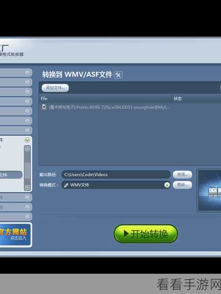Collapse the open sidebar section via green chevron

27,140
